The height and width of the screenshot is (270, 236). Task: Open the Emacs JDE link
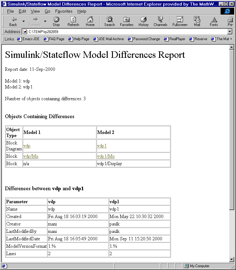[28, 39]
